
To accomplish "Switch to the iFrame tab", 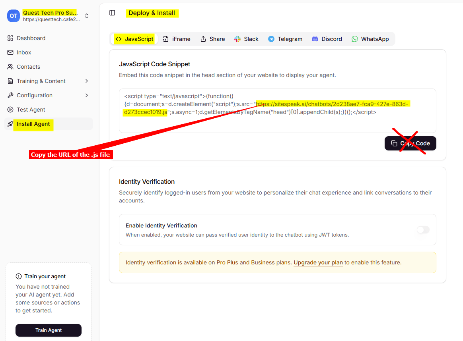I will tap(177, 39).
